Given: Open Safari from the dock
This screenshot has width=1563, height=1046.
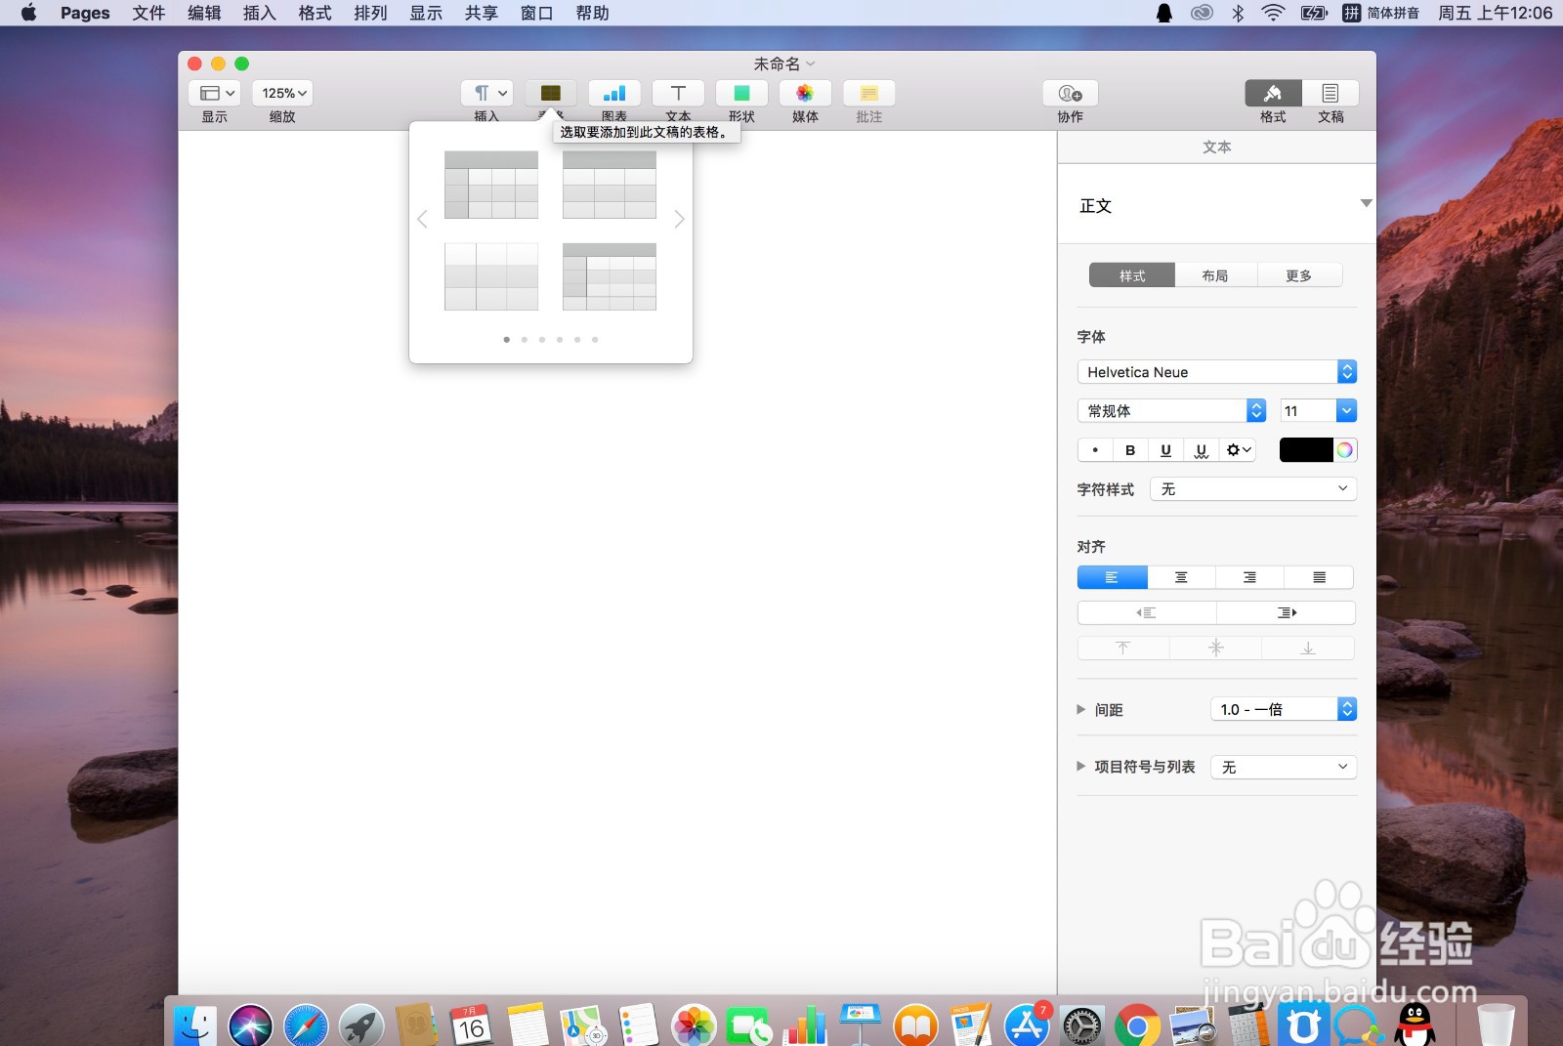Looking at the screenshot, I should pyautogui.click(x=307, y=1025).
